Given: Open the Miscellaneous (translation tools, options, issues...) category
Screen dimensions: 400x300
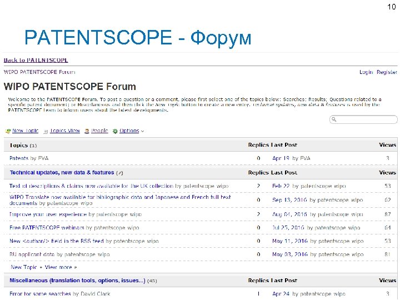Looking at the screenshot, I should click(77, 281).
